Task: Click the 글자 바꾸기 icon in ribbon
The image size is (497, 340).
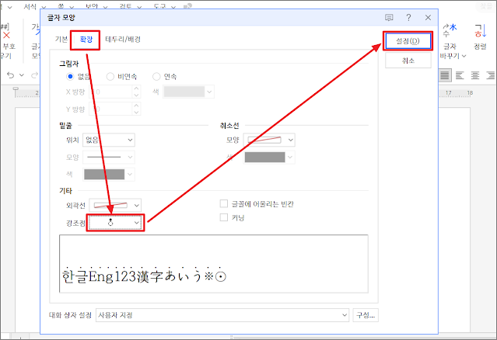Action: 450,31
